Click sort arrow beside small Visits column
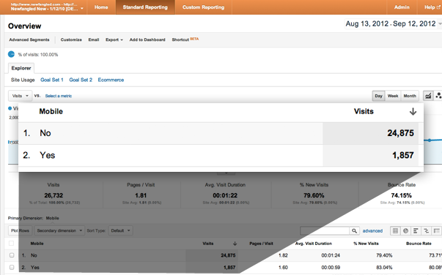 [235, 244]
